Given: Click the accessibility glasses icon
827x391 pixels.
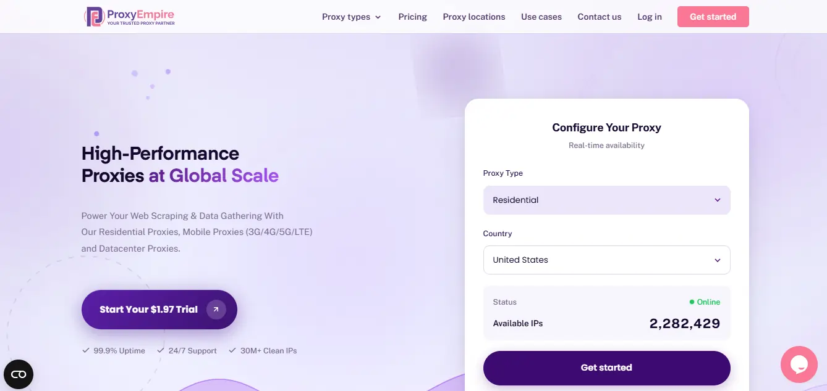Looking at the screenshot, I should tap(19, 374).
